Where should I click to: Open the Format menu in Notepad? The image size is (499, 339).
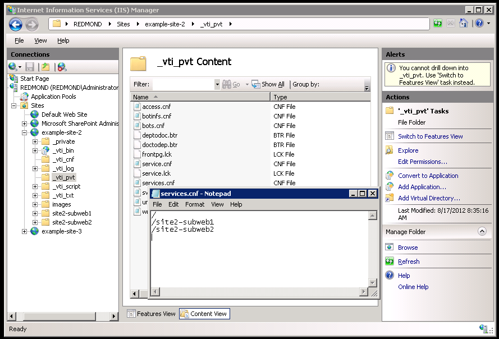pyautogui.click(x=195, y=204)
